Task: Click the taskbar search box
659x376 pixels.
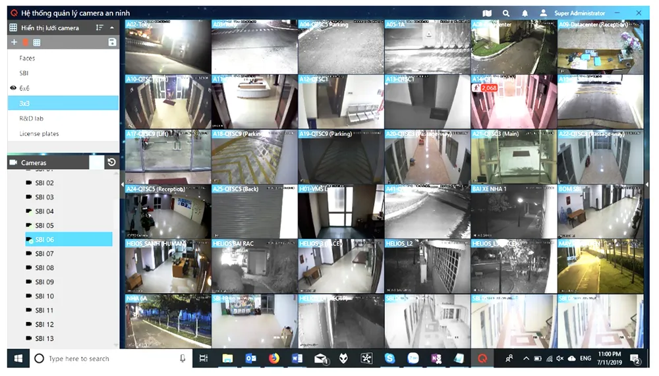Action: tap(111, 358)
